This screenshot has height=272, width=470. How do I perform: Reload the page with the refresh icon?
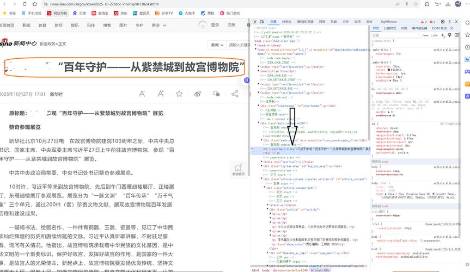(x=25, y=4)
